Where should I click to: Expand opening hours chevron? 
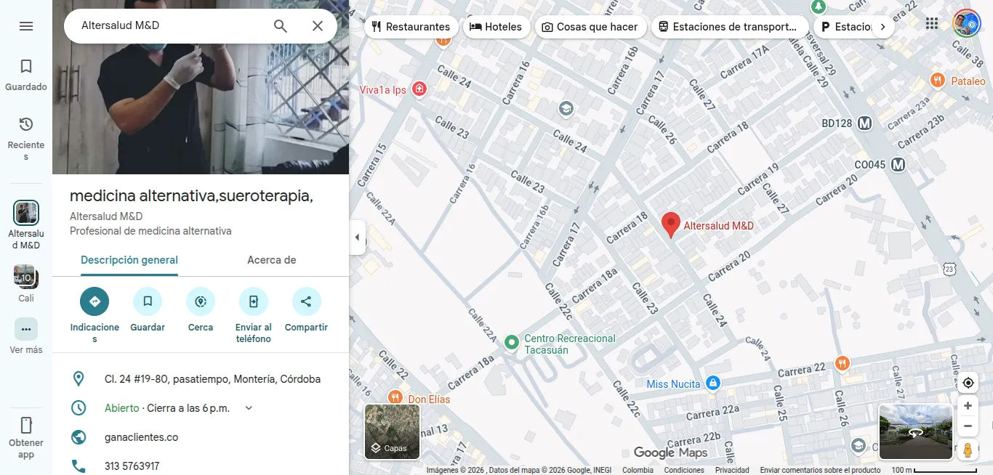(x=249, y=408)
